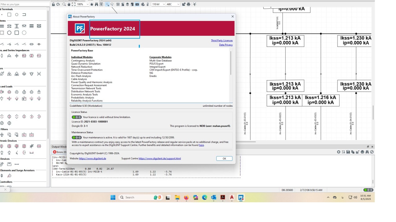
Task: Open the diagram layers icon
Action: (x=127, y=4)
